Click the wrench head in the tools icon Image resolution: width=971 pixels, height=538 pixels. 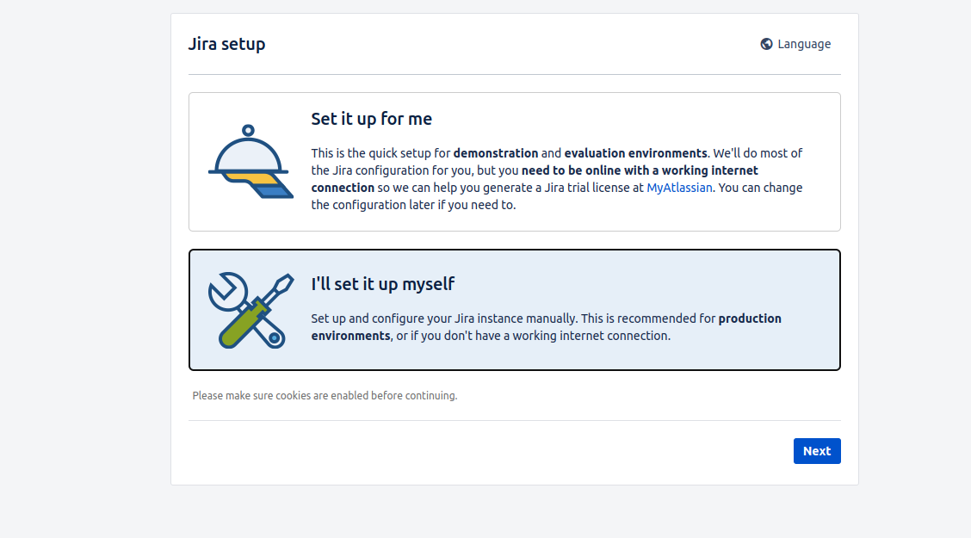[x=226, y=291]
